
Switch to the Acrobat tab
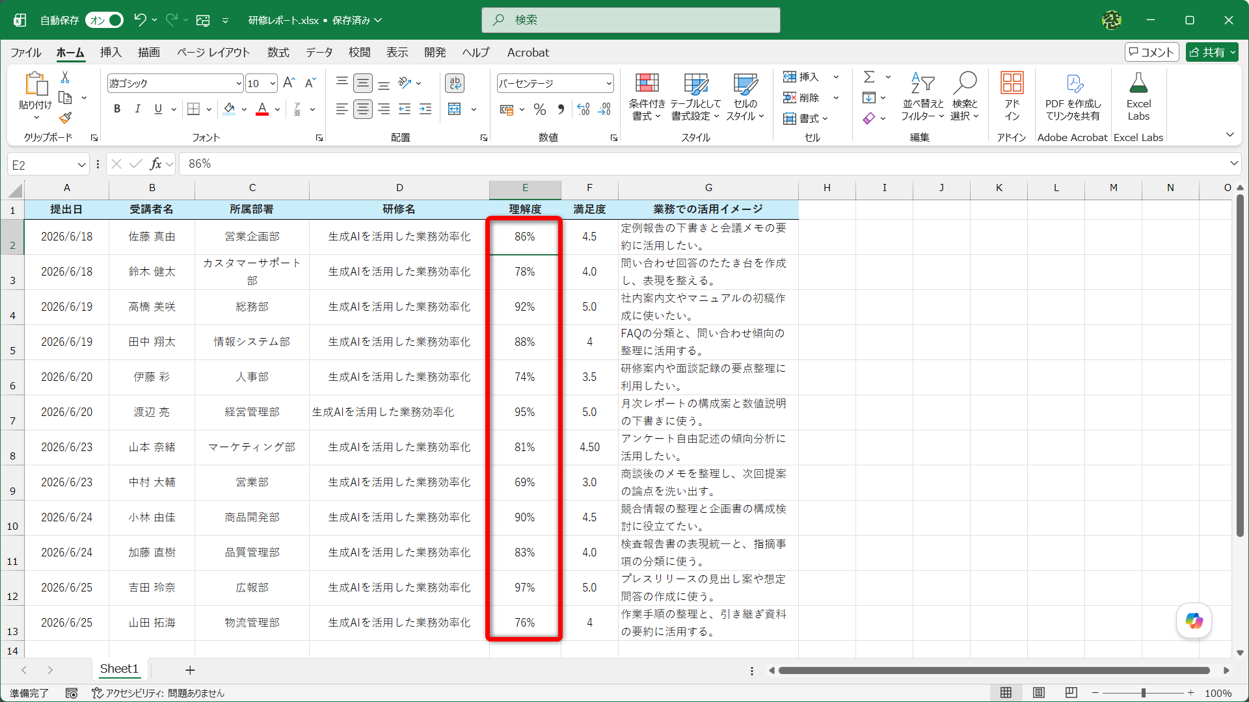click(x=528, y=53)
